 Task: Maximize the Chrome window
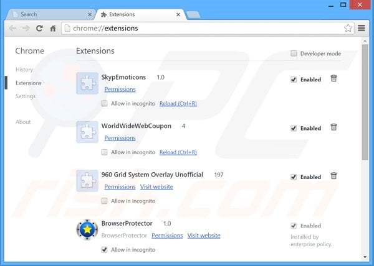pyautogui.click(x=343, y=4)
